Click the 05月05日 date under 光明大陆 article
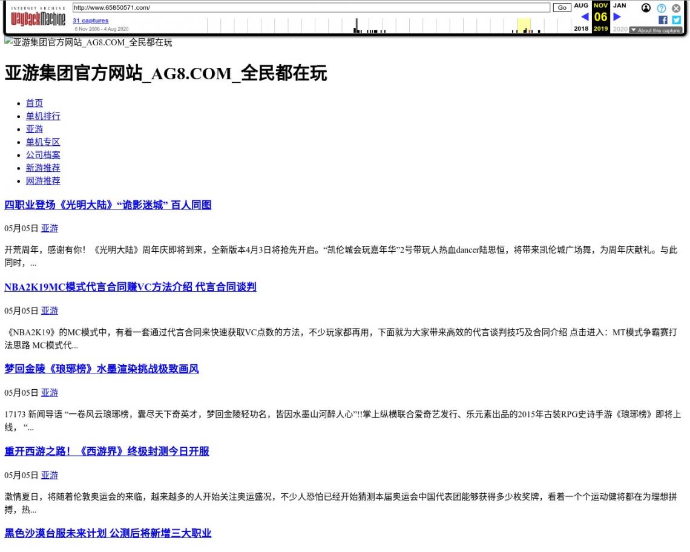 click(x=22, y=228)
